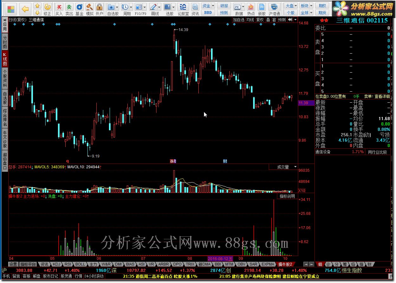Click the 涨停 marker below the chart

coord(173,161)
